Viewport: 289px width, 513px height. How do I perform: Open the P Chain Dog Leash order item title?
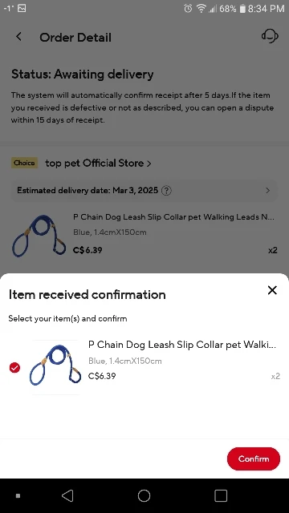[x=173, y=217]
